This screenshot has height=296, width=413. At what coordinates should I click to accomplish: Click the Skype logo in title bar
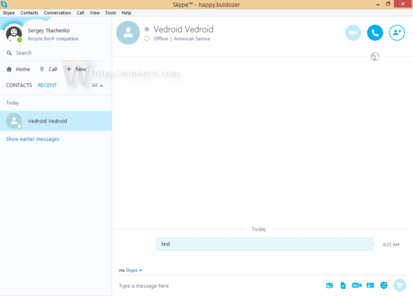point(4,4)
